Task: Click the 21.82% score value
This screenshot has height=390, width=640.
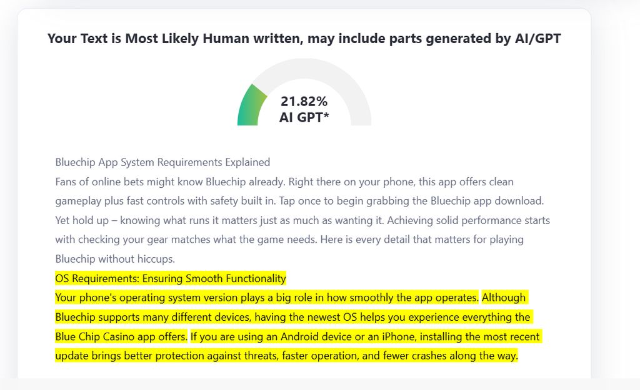Action: click(x=304, y=101)
